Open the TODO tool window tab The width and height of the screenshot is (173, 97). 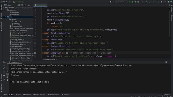click(x=18, y=95)
